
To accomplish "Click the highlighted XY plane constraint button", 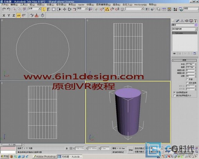I will [19, 16].
